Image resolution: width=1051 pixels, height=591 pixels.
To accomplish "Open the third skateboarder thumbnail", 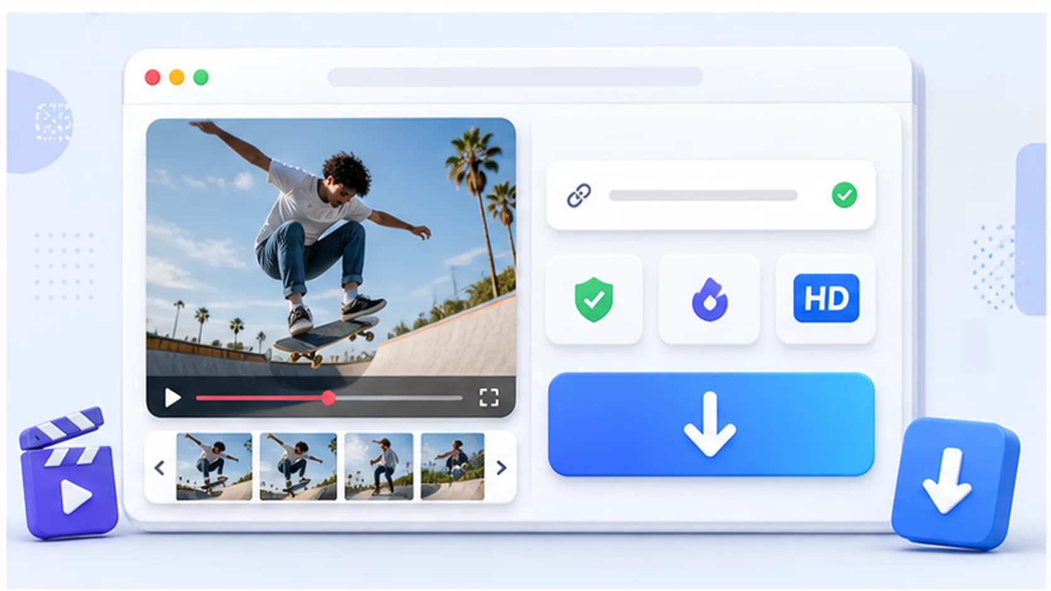I will point(379,467).
